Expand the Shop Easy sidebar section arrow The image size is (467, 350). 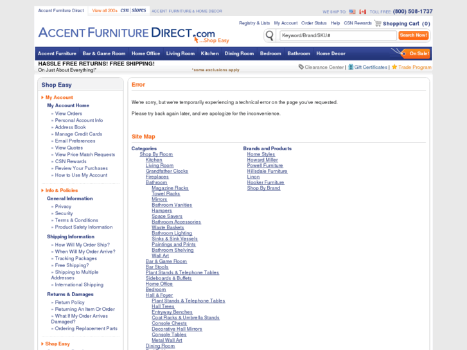pos(42,344)
